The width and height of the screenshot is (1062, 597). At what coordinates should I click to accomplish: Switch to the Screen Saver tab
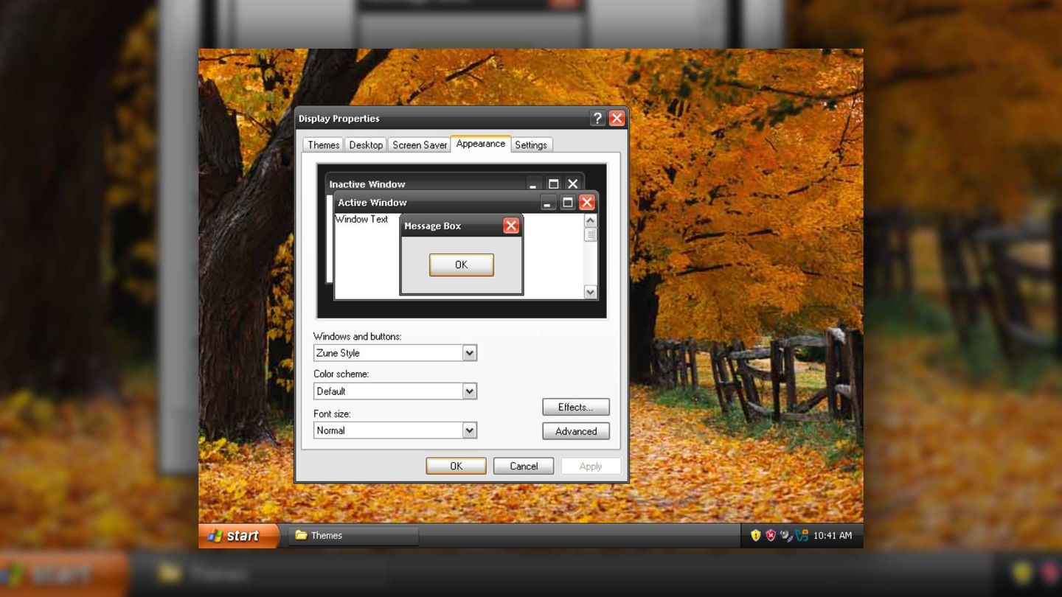click(419, 144)
